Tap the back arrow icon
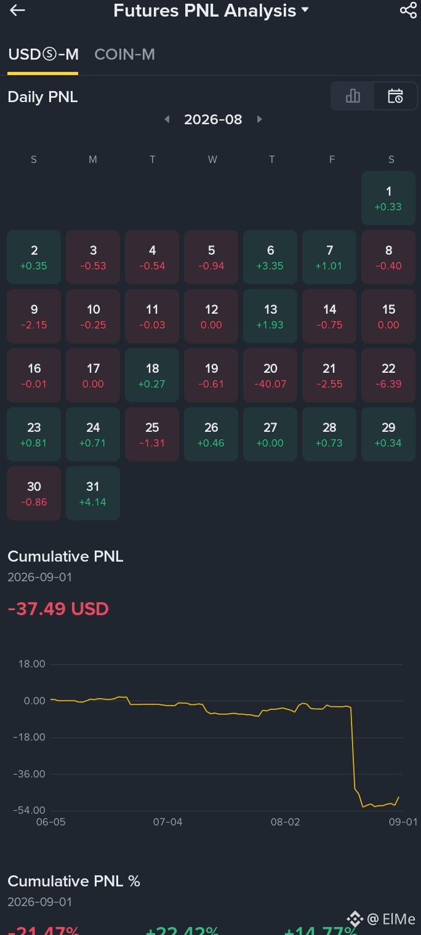421x935 pixels. click(x=17, y=10)
